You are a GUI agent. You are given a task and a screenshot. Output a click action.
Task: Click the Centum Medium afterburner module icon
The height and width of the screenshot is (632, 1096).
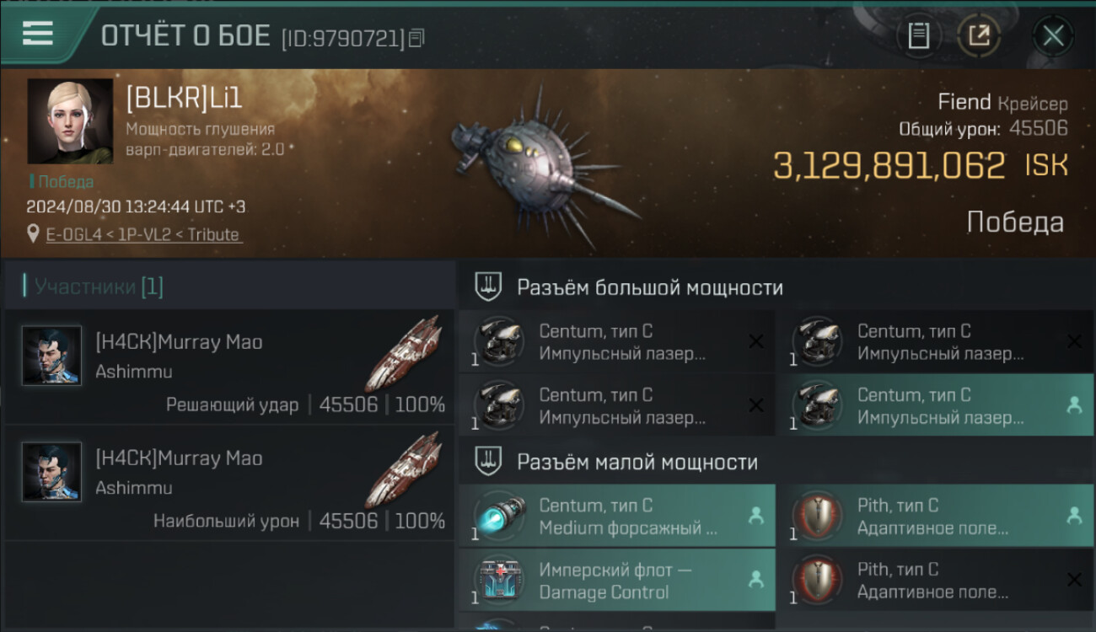coord(499,516)
